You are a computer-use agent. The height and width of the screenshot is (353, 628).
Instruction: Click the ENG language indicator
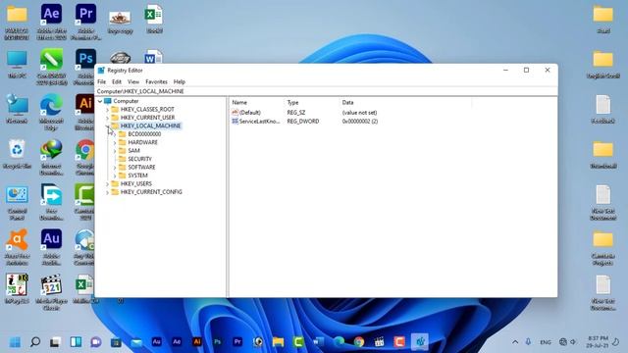click(x=546, y=342)
